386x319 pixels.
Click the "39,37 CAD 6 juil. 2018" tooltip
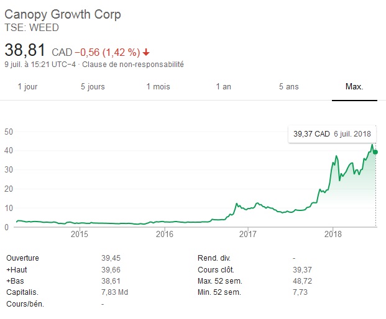pyautogui.click(x=330, y=135)
